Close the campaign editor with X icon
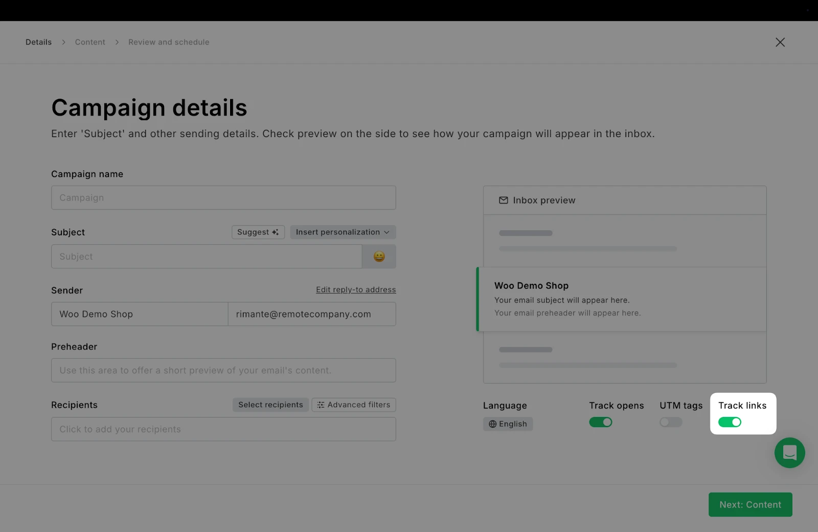This screenshot has width=818, height=532. pos(780,42)
